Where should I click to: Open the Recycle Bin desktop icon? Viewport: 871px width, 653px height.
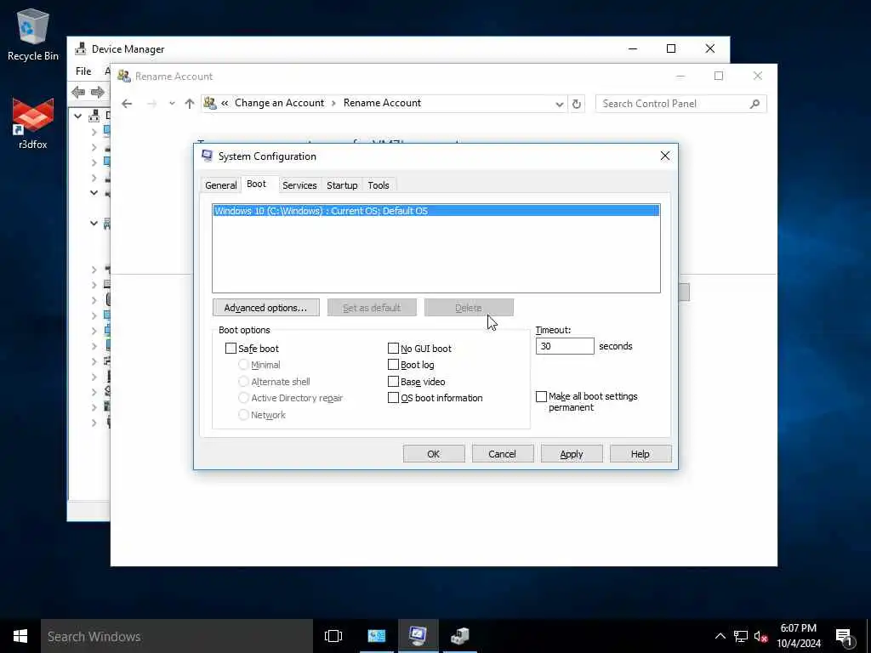(x=33, y=34)
